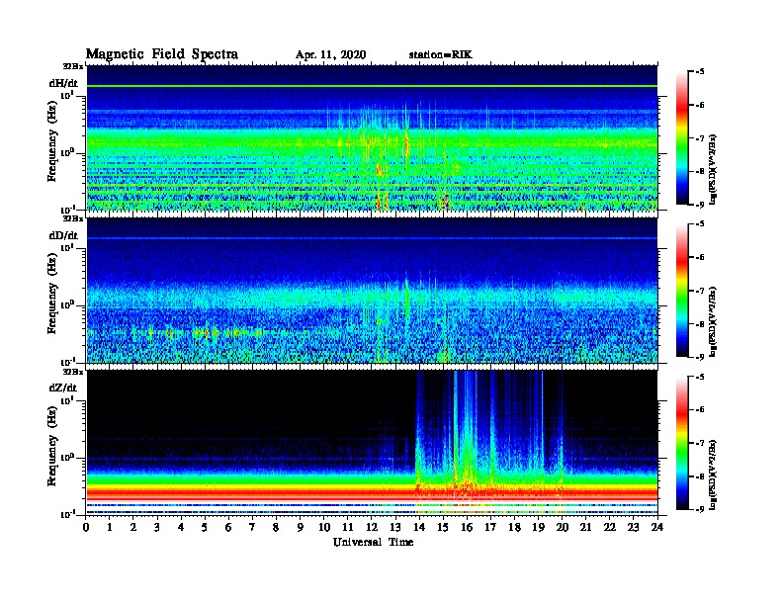This screenshot has height=605, width=783.
Task: Click the log(PSD) units label of dZ/dt color bar
Action: tap(714, 475)
